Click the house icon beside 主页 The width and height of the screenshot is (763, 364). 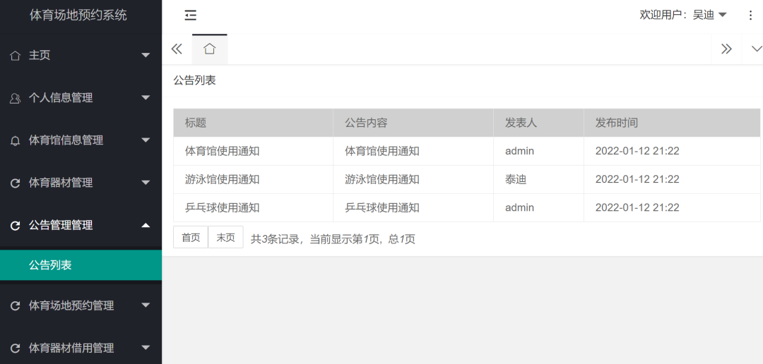click(15, 56)
